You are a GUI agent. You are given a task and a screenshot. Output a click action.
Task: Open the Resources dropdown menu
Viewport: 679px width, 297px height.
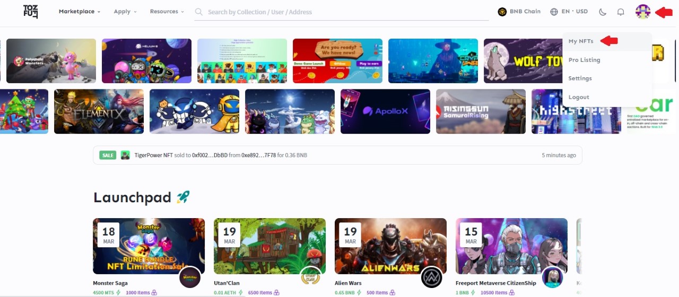[167, 12]
